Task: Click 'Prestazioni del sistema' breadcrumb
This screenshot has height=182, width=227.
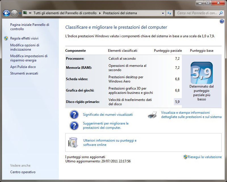Action: coord(120,13)
